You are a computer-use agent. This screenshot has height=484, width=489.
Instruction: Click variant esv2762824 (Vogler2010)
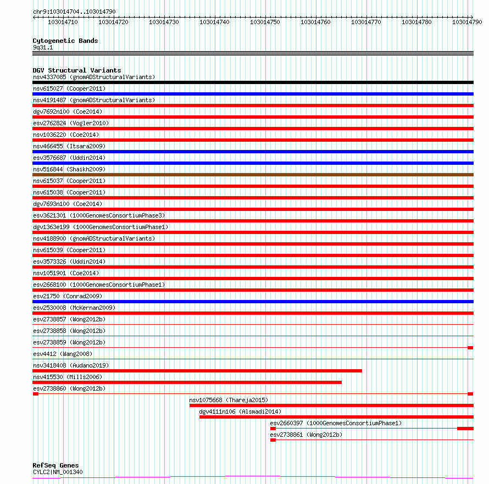(x=71, y=123)
